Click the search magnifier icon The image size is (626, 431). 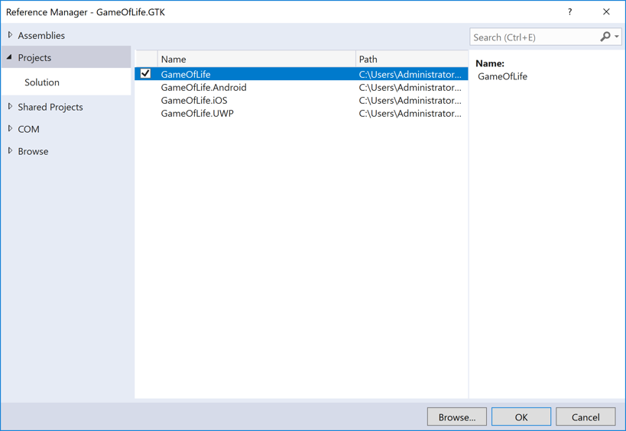click(605, 37)
